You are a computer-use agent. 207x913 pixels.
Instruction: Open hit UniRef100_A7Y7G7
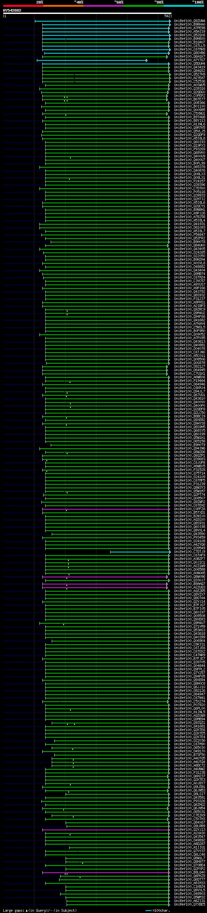190,60
